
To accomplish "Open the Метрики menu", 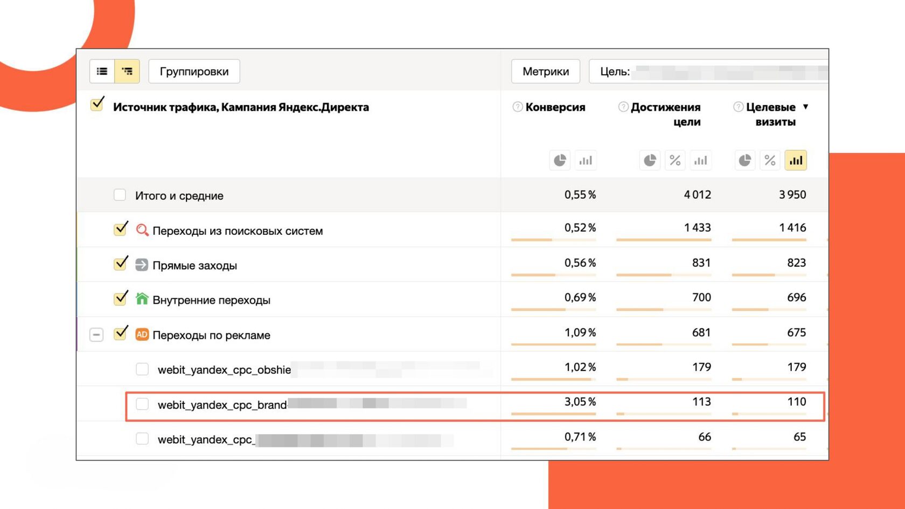I will tap(545, 72).
